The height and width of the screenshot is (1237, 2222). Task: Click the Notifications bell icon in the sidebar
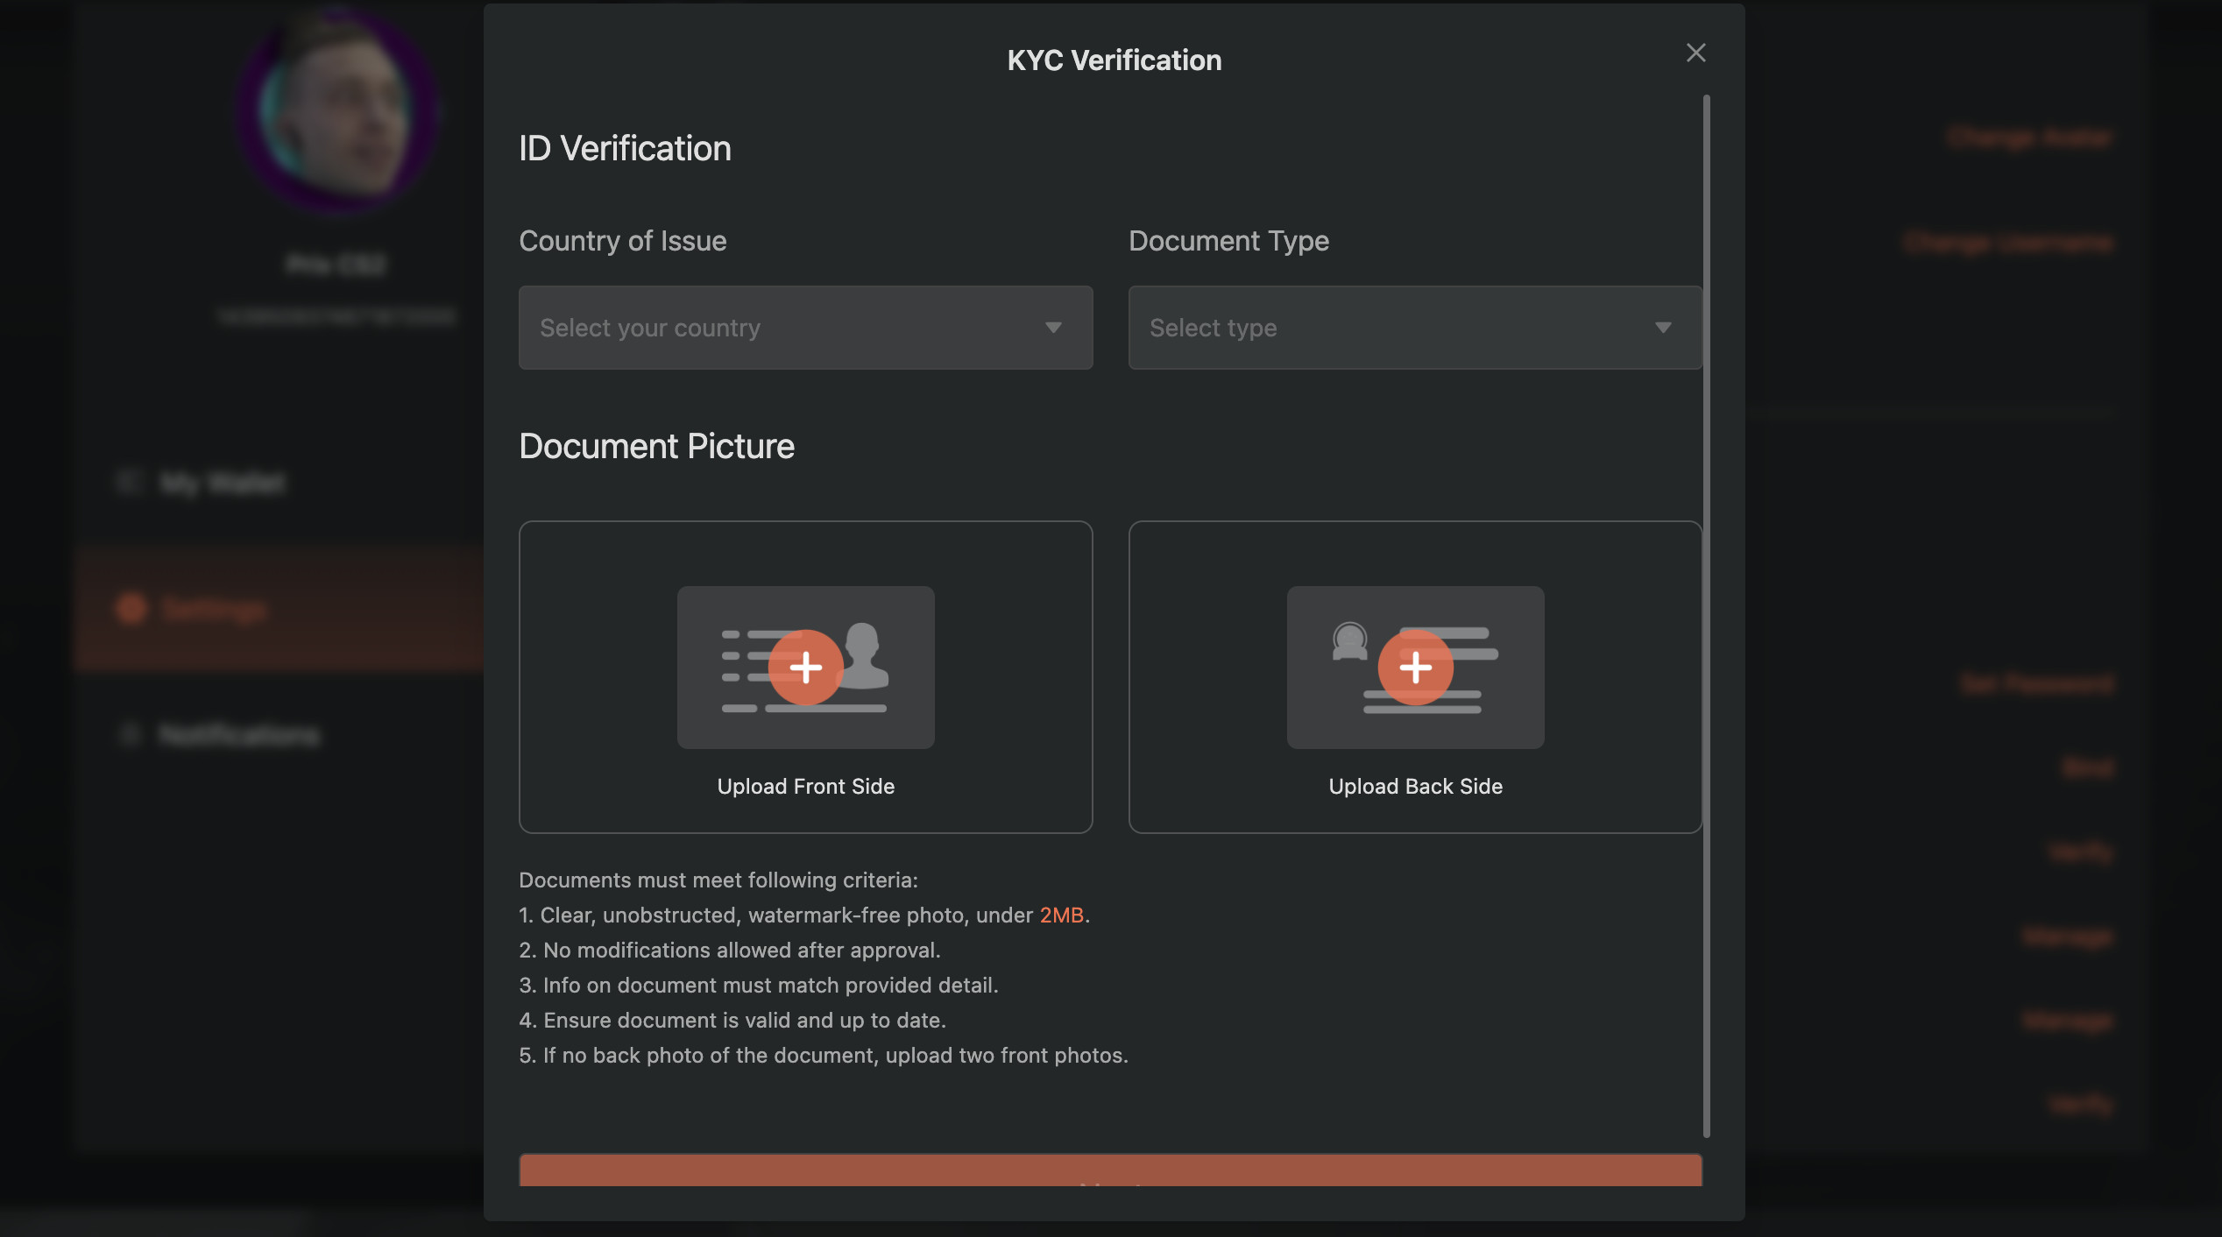click(130, 735)
